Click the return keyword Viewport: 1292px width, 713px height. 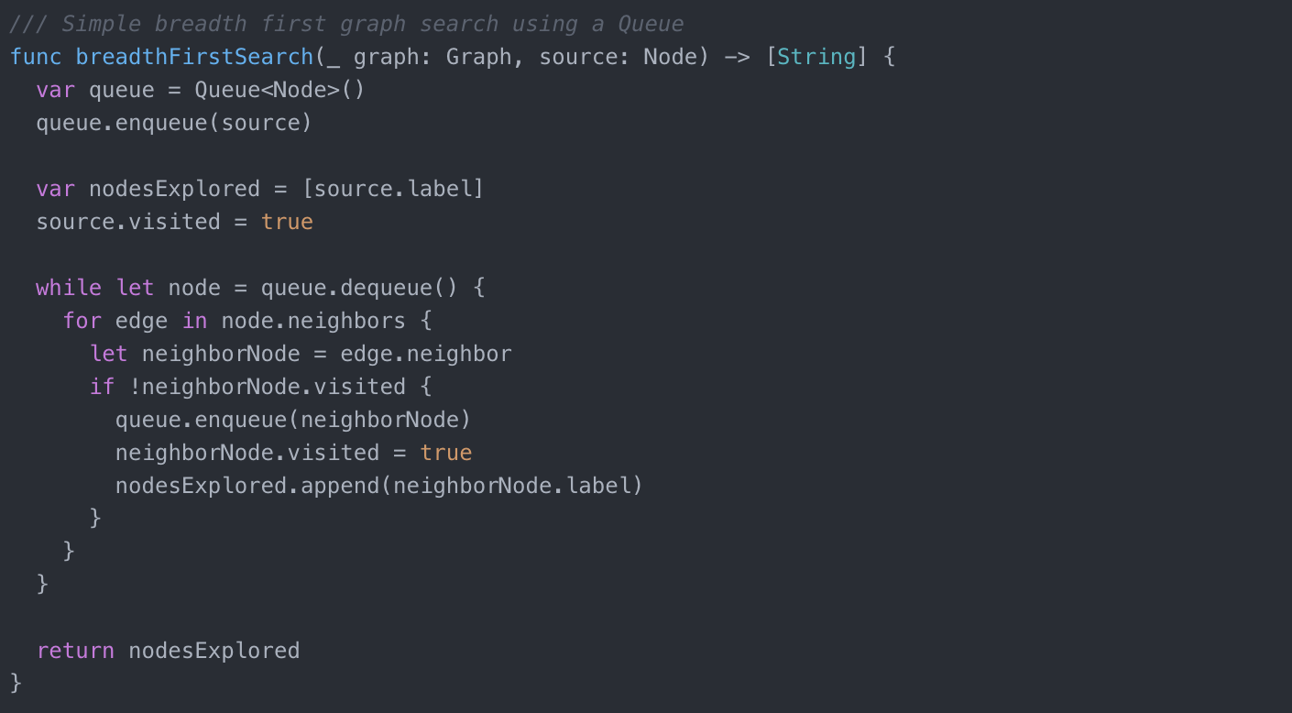tap(75, 651)
